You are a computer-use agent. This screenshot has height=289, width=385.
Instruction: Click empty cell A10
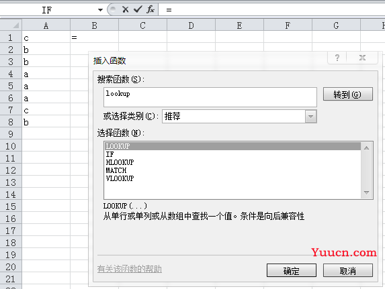pyautogui.click(x=46, y=146)
